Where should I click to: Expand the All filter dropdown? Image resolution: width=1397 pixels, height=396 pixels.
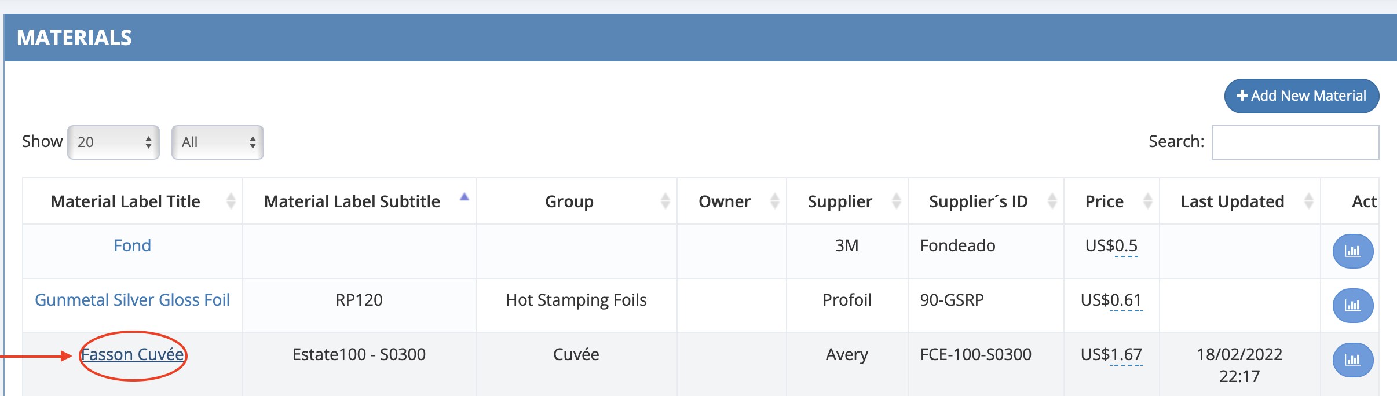coord(218,142)
